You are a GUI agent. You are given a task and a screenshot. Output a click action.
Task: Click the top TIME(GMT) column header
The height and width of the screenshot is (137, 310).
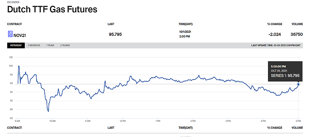tap(185, 24)
